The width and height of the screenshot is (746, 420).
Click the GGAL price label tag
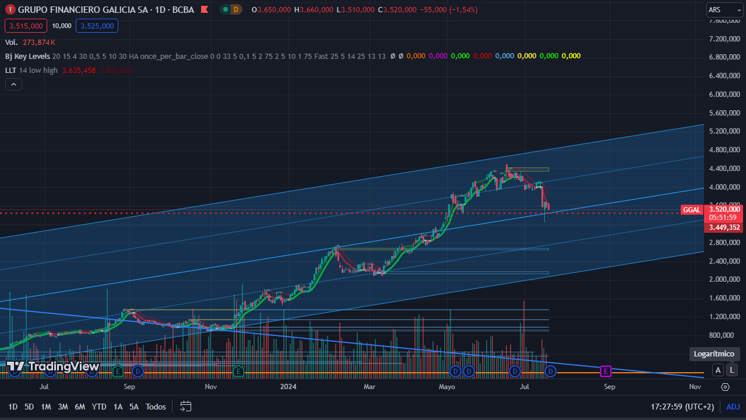coord(691,210)
